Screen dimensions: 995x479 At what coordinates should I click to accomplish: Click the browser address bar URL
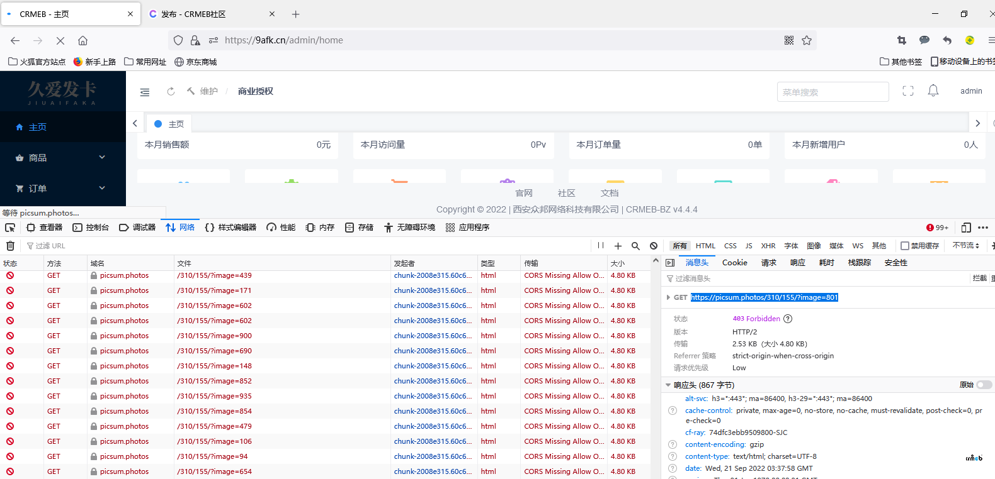(283, 40)
